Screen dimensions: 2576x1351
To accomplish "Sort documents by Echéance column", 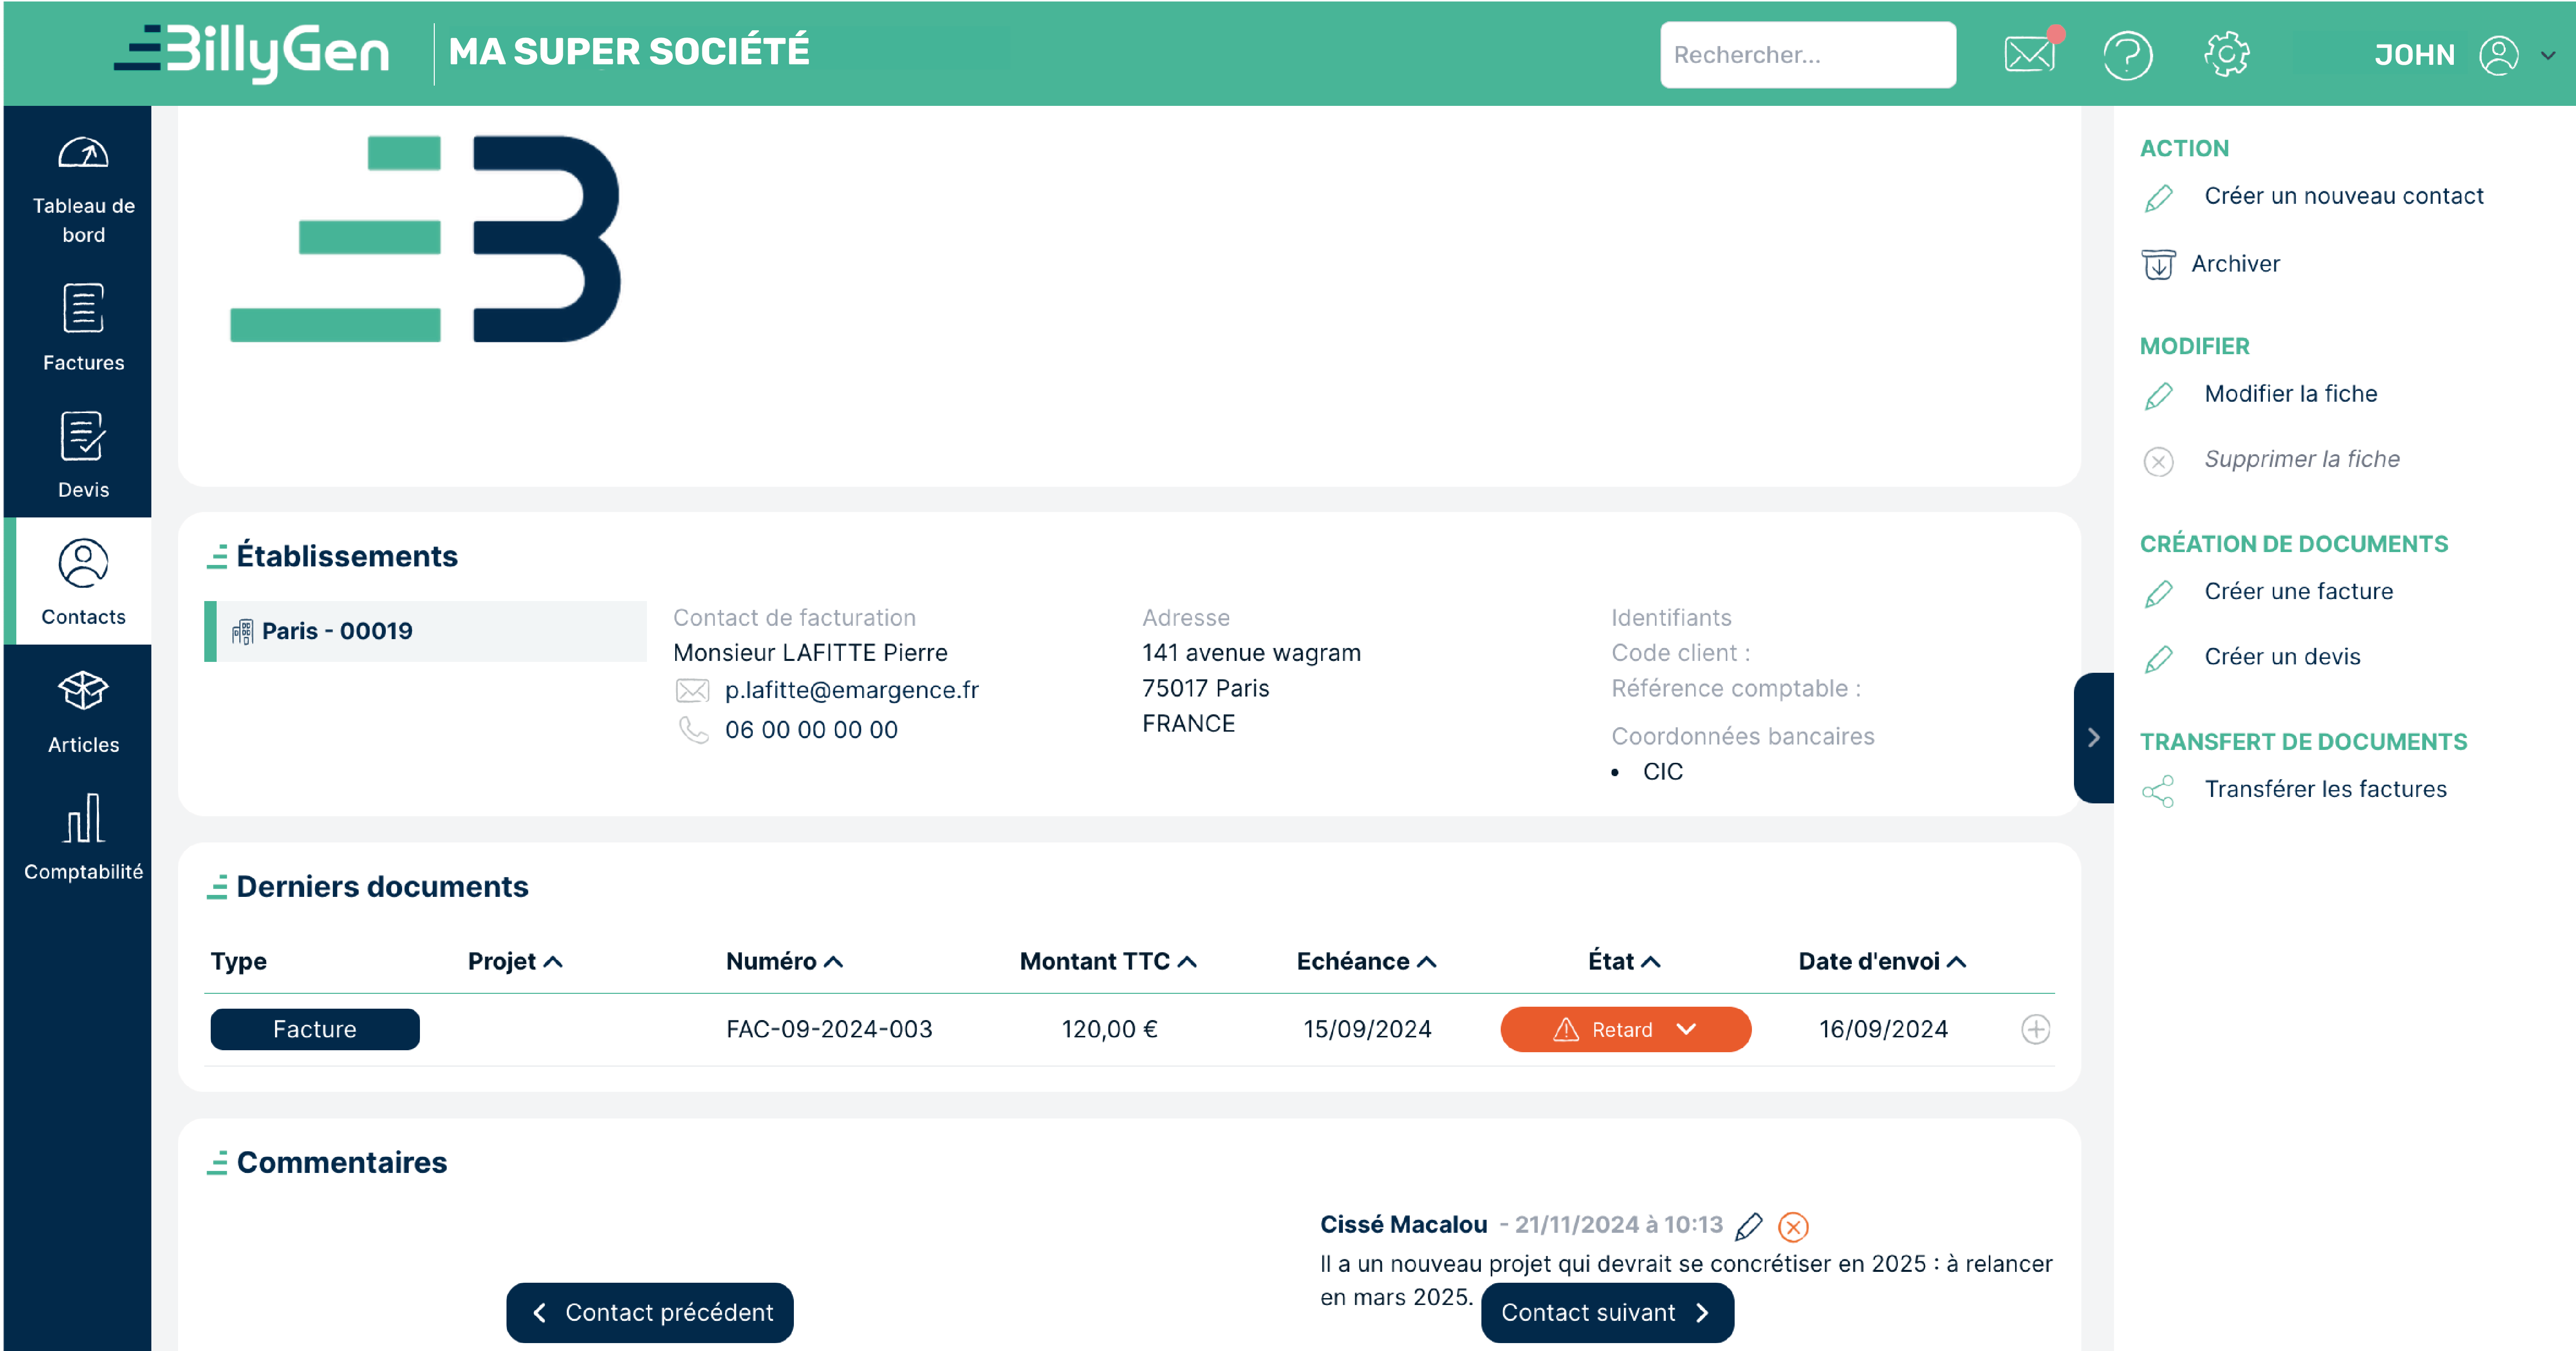I will point(1366,961).
